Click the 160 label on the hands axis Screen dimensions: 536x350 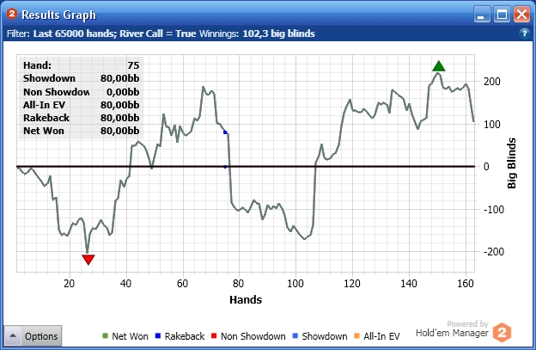466,284
